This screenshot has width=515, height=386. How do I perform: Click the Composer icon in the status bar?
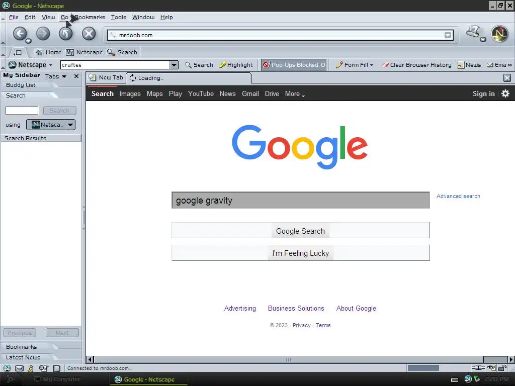43,368
